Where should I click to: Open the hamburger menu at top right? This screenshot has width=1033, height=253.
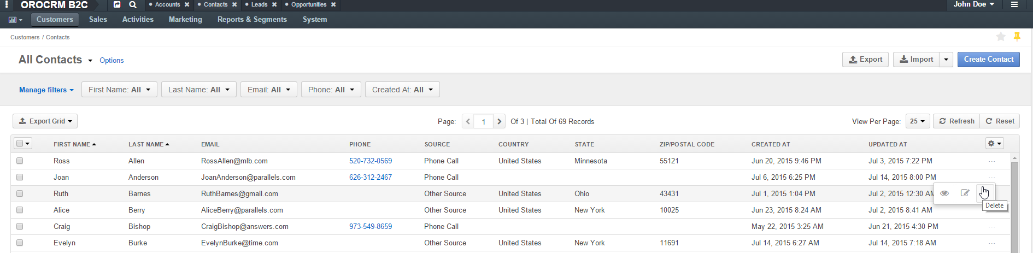pyautogui.click(x=1014, y=4)
